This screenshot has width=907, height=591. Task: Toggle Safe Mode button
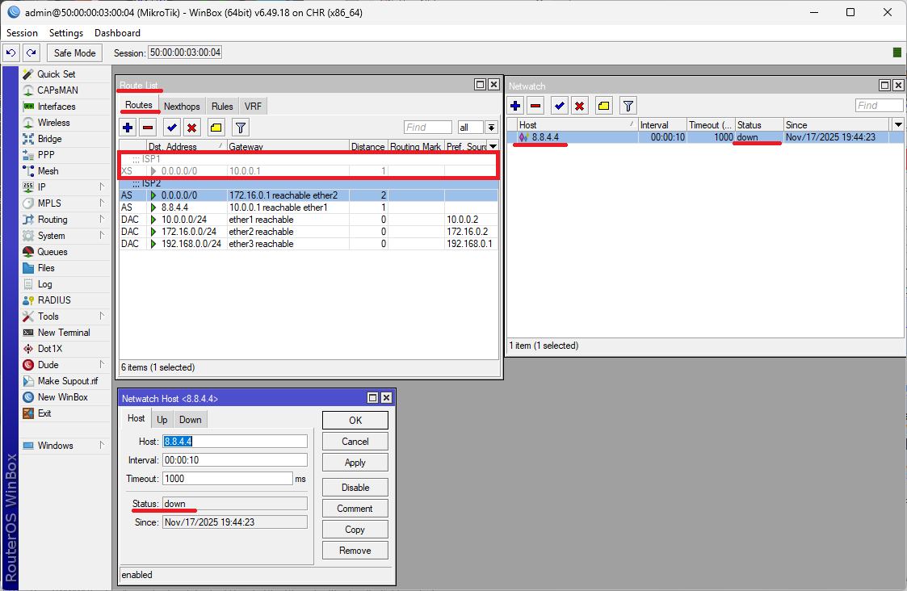74,52
